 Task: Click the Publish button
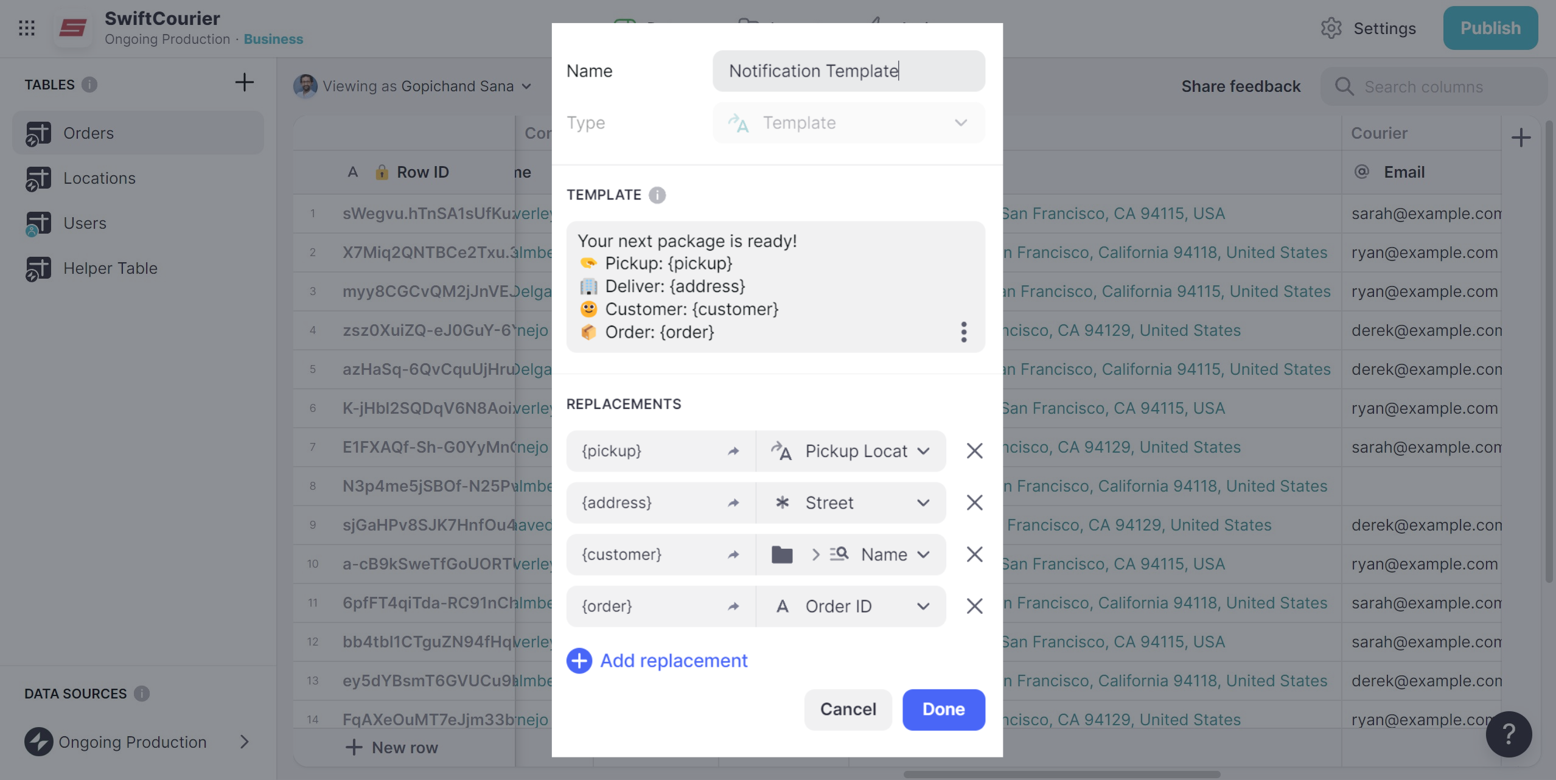[1490, 28]
